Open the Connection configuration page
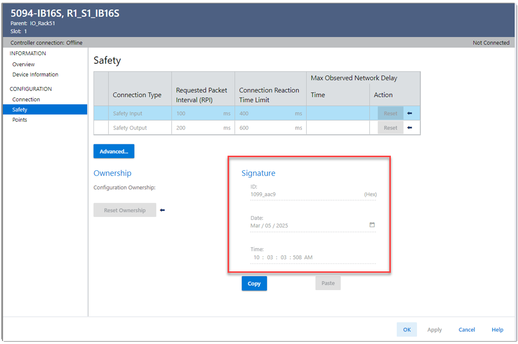 coord(26,99)
